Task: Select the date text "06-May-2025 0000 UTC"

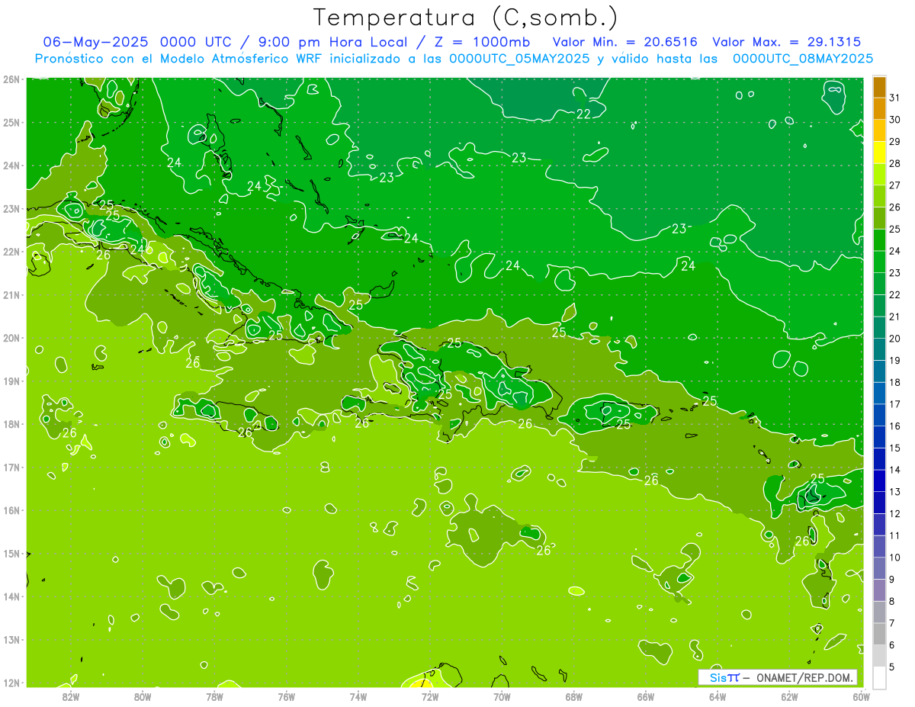Action: click(137, 41)
